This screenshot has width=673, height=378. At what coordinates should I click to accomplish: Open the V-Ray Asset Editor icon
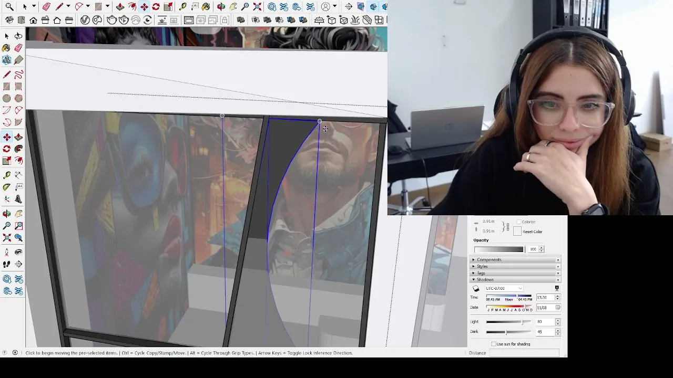point(85,20)
